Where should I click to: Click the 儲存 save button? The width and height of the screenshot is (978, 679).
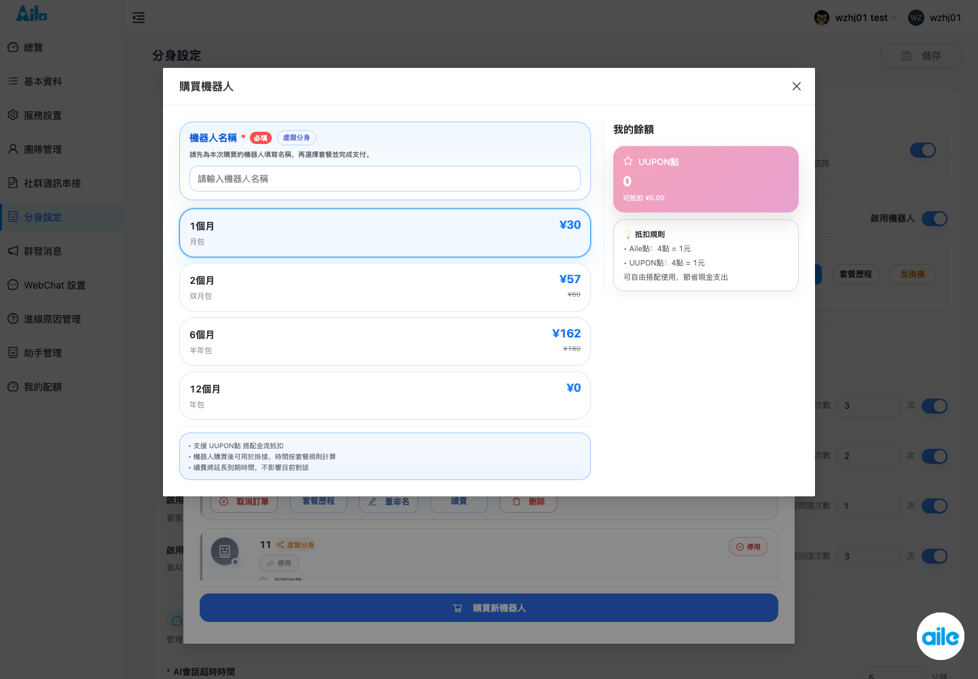[921, 56]
